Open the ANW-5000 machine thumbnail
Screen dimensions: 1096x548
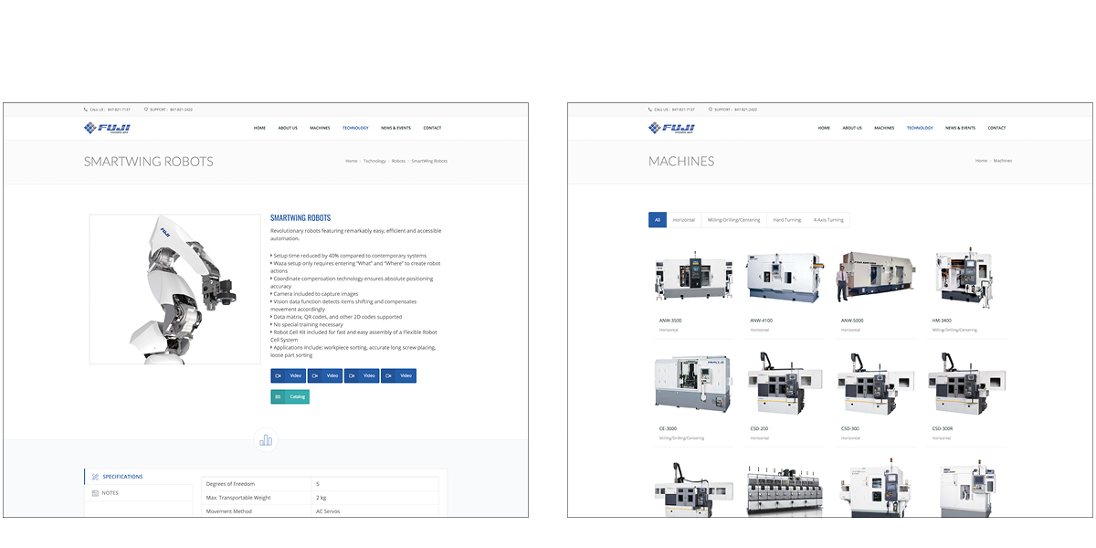(x=874, y=279)
